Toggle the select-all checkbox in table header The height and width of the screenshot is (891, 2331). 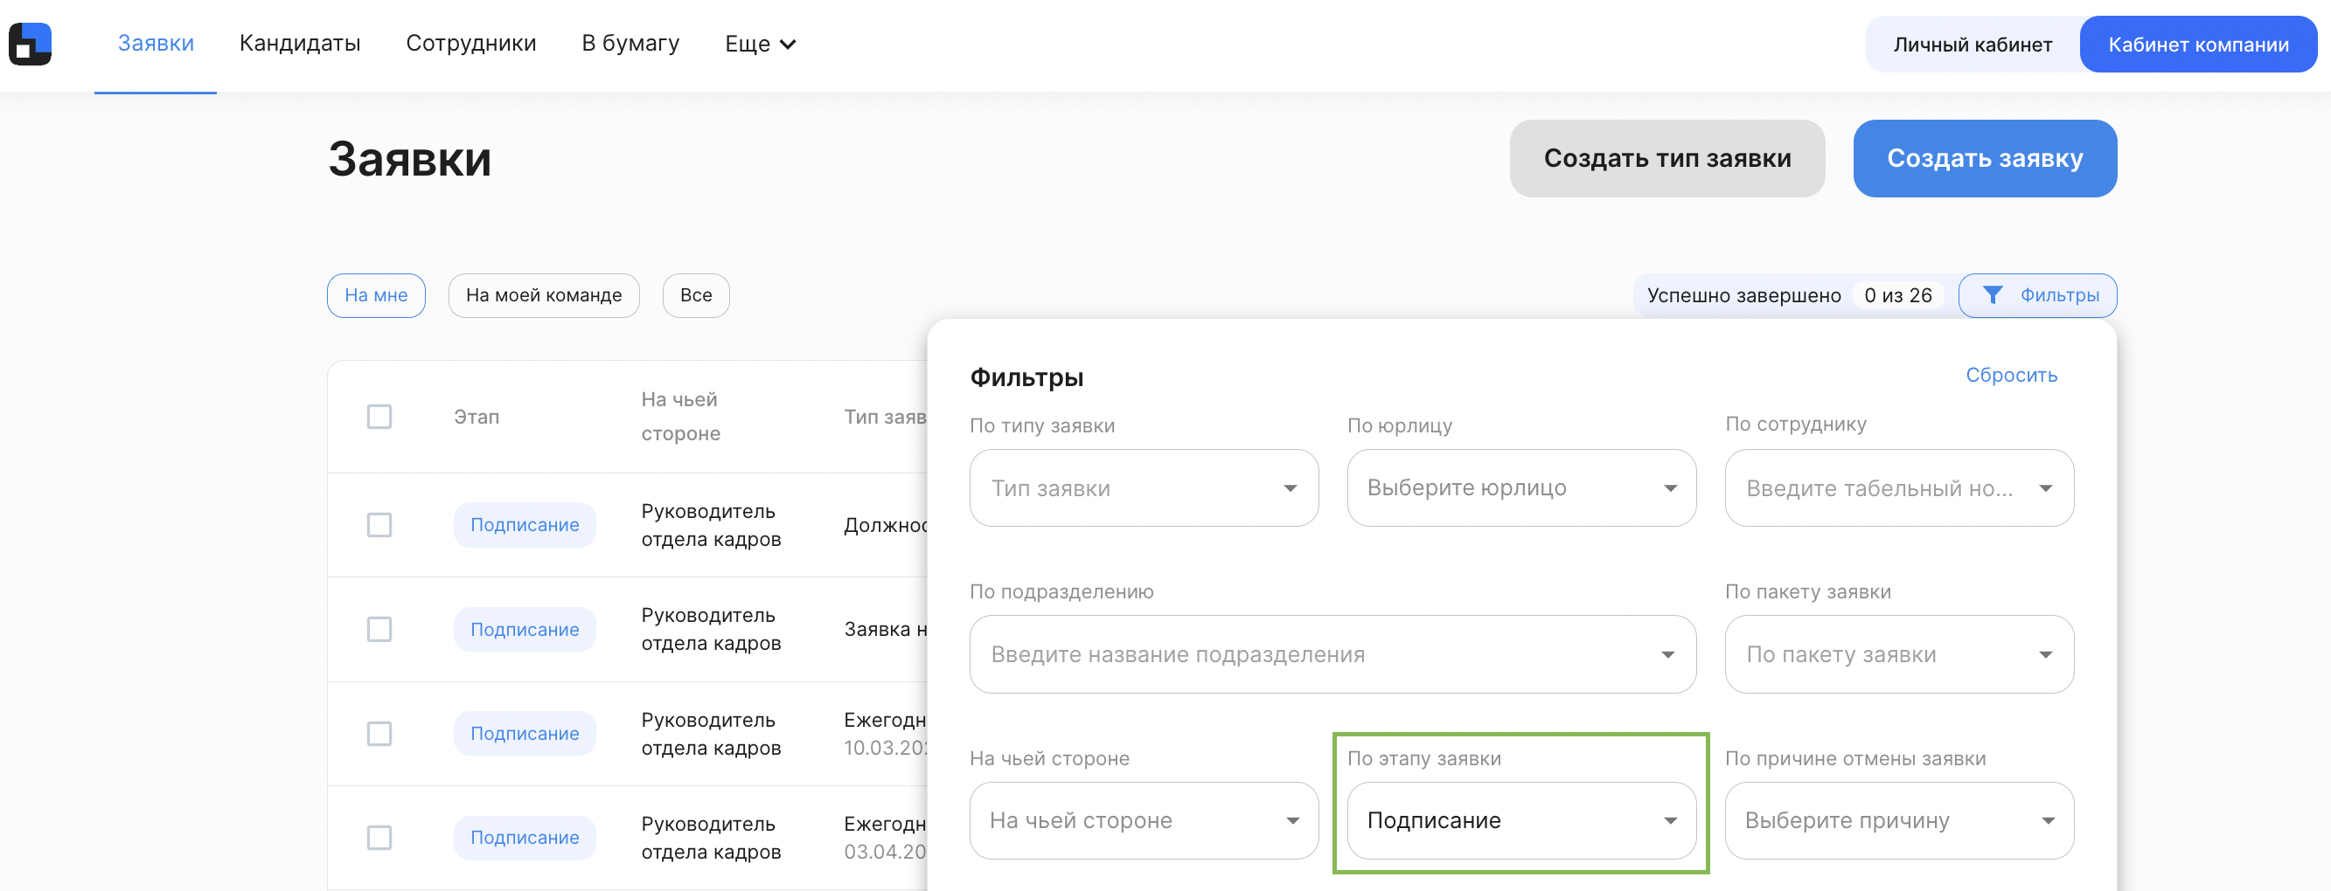pyautogui.click(x=379, y=417)
